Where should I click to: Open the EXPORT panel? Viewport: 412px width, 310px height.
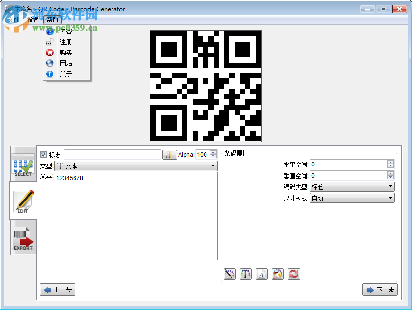click(x=23, y=237)
